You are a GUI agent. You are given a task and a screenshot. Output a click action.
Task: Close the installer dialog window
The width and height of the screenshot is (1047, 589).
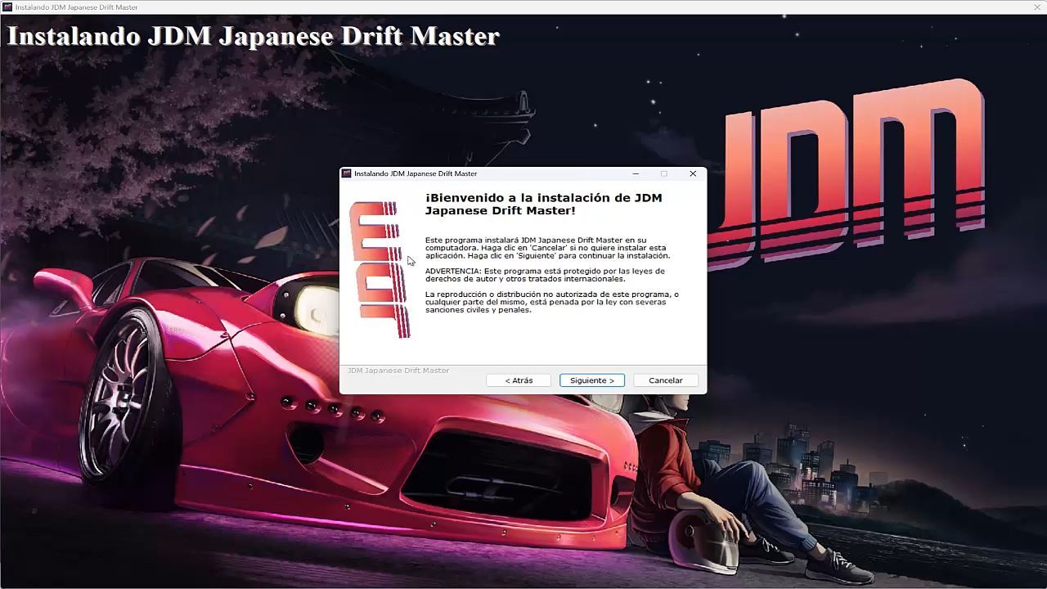[693, 173]
